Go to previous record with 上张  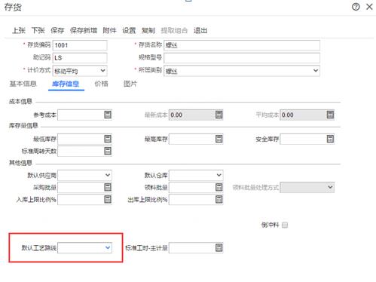(19, 30)
